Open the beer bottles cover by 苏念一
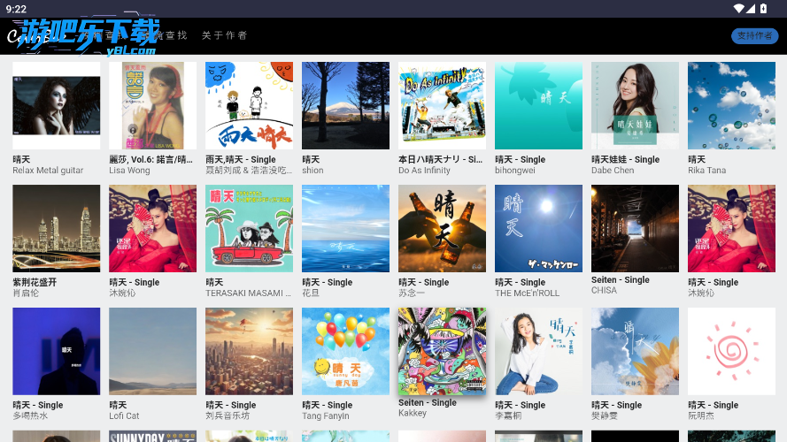 pos(442,229)
